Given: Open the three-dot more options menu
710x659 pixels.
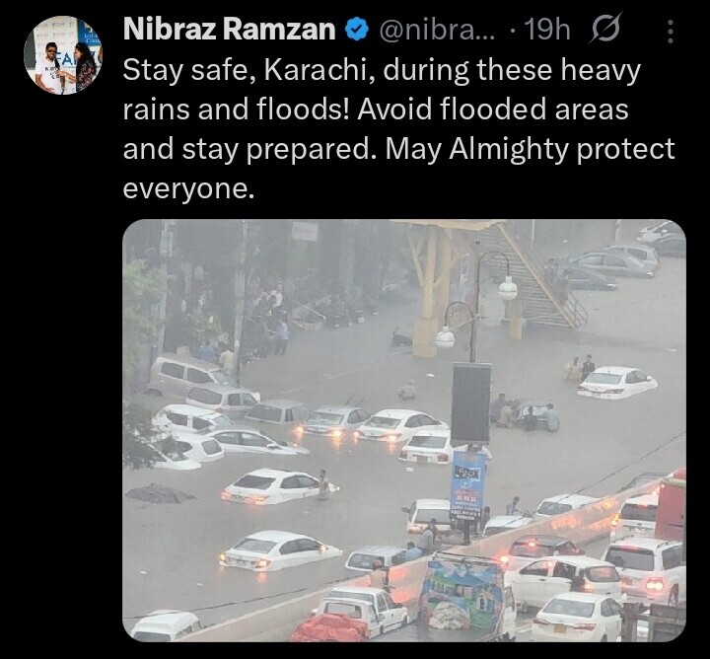Looking at the screenshot, I should (671, 31).
